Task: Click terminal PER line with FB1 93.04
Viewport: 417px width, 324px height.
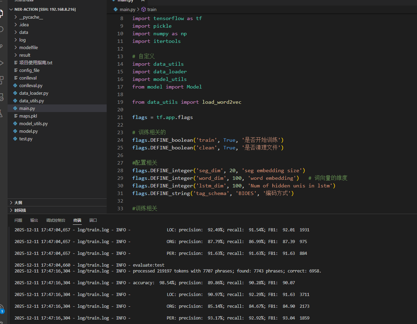Action: (x=162, y=318)
